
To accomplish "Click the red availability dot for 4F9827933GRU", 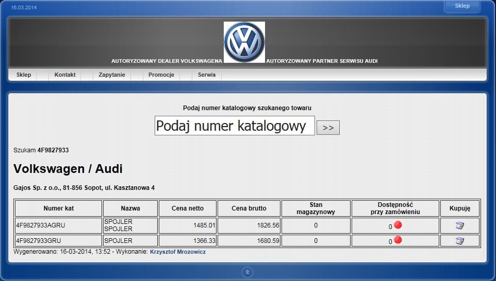I will (x=398, y=240).
